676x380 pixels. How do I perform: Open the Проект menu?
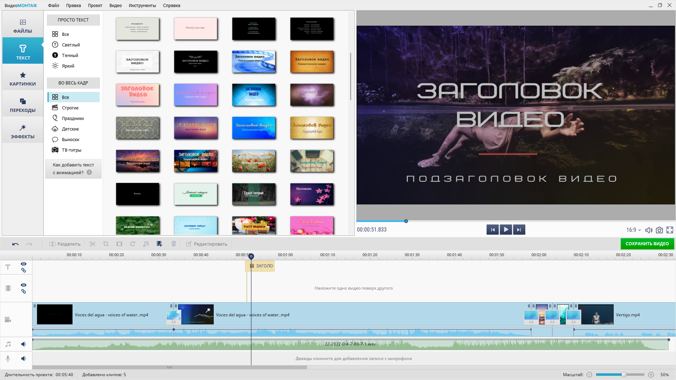pos(95,5)
